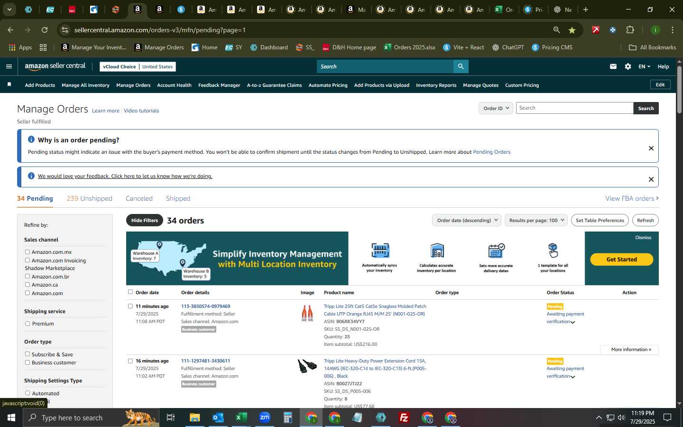Click the Seller Central header search box
Viewport: 683px width, 427px height.
click(385, 66)
